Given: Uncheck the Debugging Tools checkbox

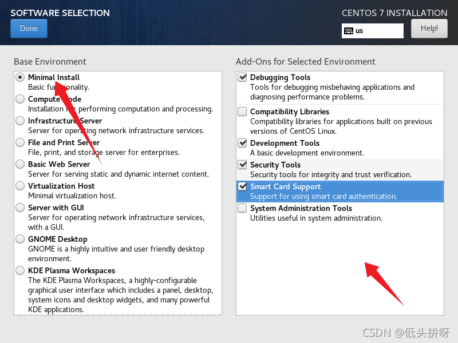Looking at the screenshot, I should pos(242,77).
